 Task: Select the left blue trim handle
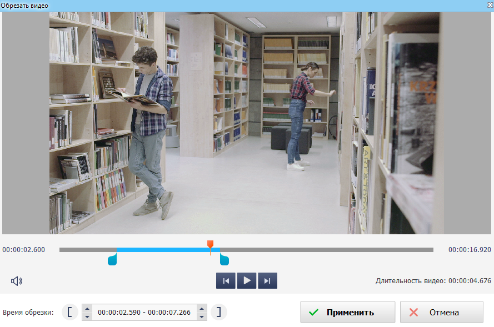point(112,259)
